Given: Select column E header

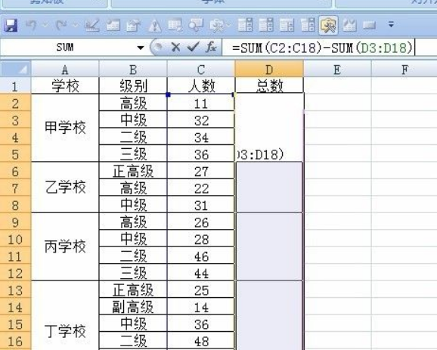Looking at the screenshot, I should click(x=337, y=69).
